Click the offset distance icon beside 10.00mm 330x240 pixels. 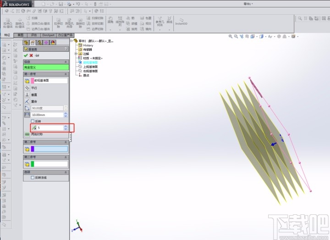[x=27, y=115]
